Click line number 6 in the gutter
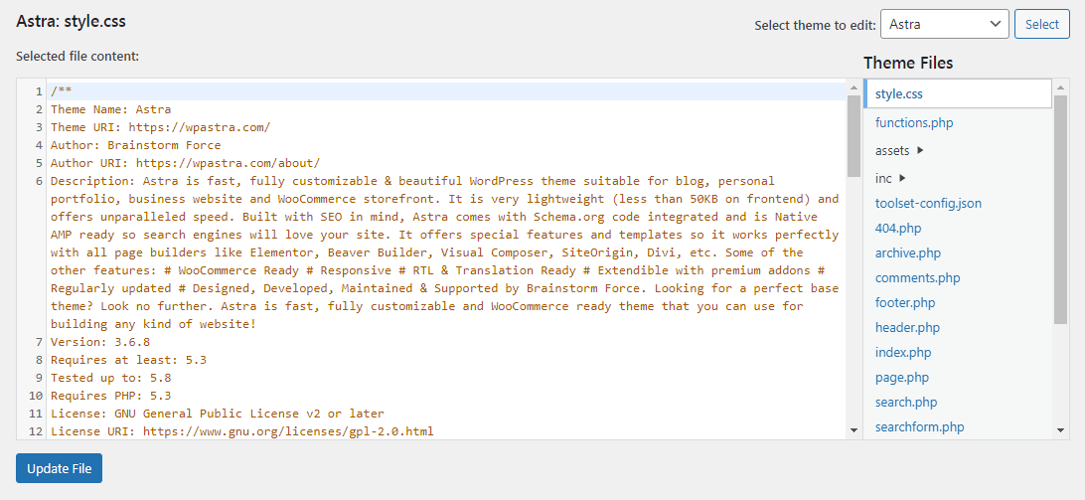The image size is (1085, 500). (40, 182)
